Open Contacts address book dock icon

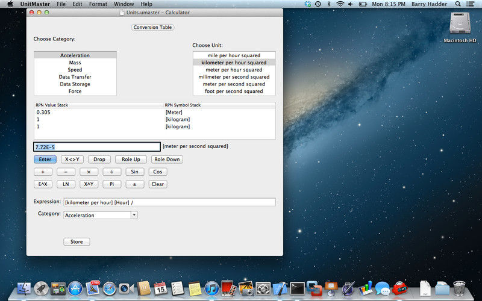[x=143, y=288]
